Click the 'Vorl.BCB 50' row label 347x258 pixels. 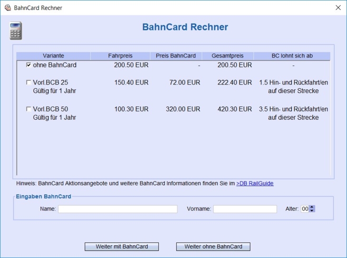click(x=50, y=109)
